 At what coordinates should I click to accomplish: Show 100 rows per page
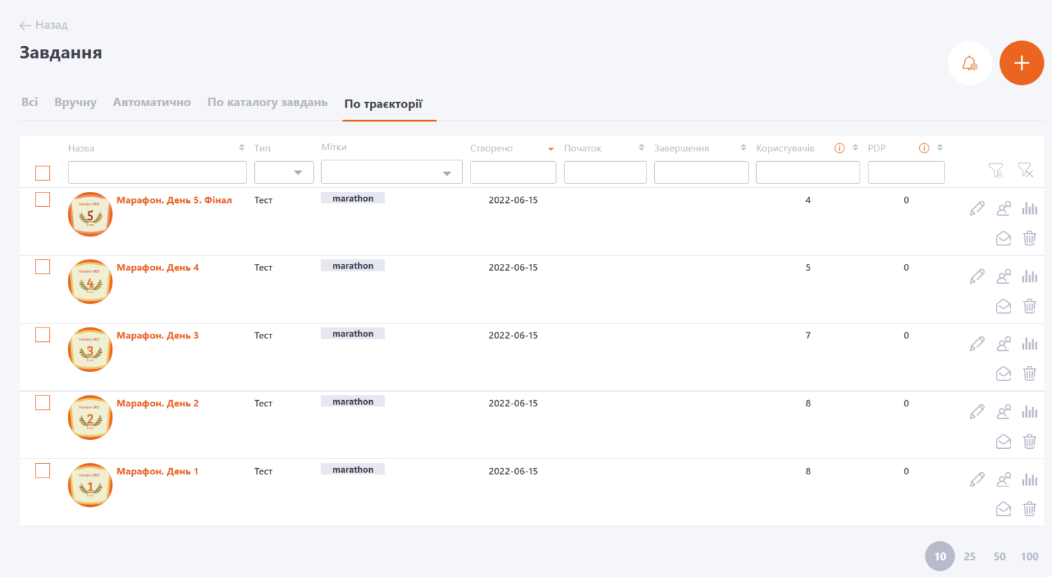click(1029, 556)
